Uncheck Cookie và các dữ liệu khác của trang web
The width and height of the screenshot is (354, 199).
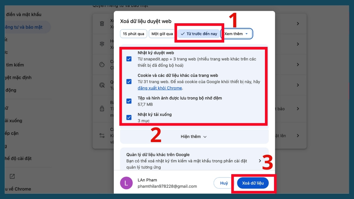[x=129, y=82]
